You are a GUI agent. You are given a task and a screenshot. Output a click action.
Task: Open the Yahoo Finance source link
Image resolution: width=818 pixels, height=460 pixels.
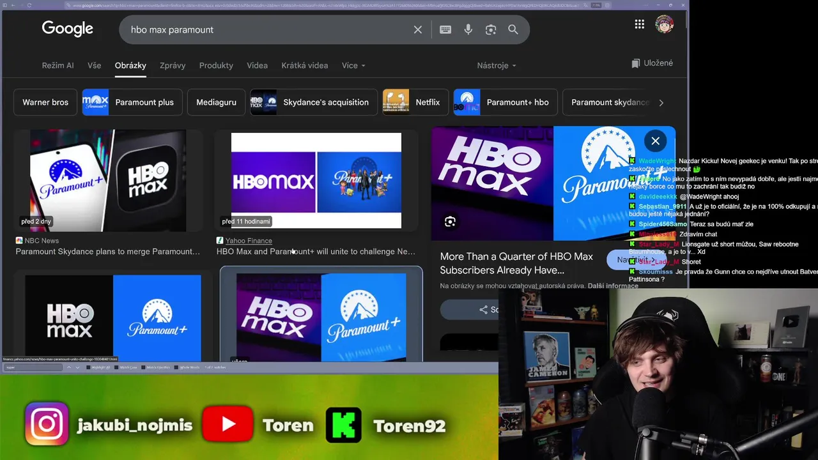[x=249, y=241]
